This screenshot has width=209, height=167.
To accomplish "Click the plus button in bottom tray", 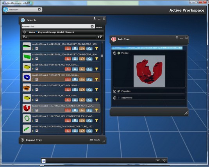I will [x=158, y=160].
